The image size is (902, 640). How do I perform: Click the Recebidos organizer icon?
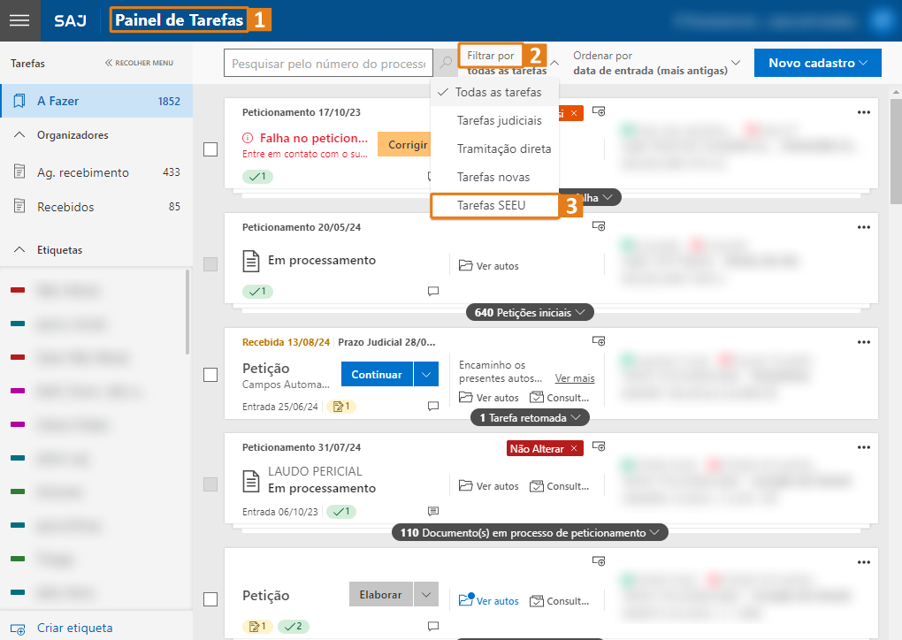pos(19,207)
